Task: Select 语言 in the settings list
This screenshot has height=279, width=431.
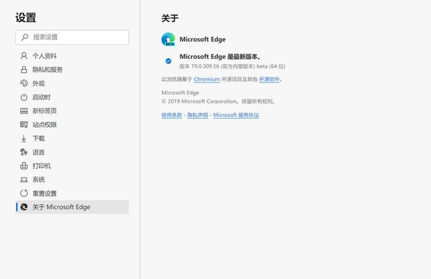Action: tap(72, 152)
